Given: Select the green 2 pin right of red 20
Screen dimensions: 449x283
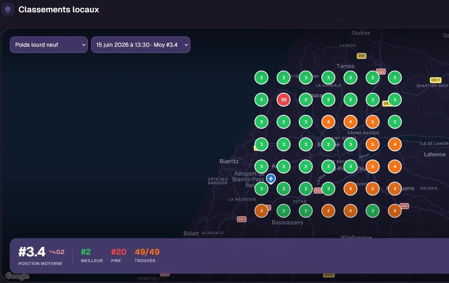Looking at the screenshot, I should click(x=306, y=100).
